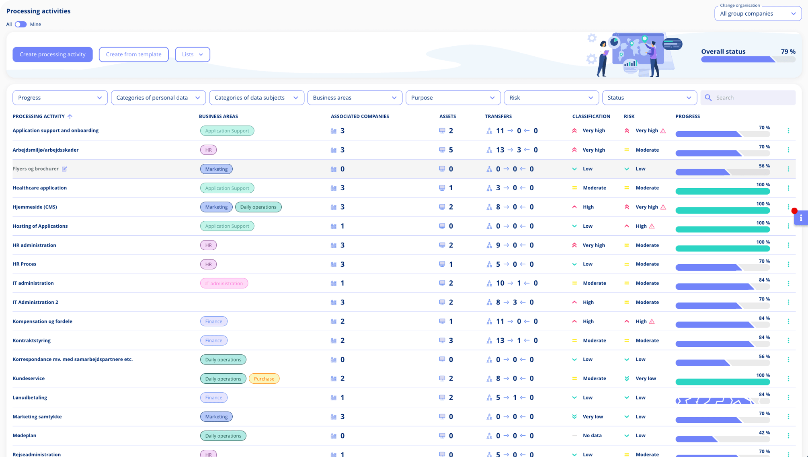
Task: Open the Status filter dropdown
Action: 650,98
